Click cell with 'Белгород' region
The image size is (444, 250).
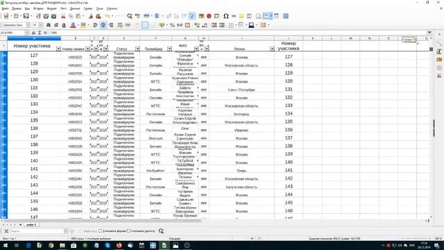pyautogui.click(x=241, y=114)
